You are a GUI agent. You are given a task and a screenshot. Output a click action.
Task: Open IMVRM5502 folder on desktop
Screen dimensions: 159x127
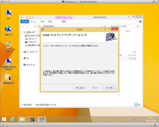coord(8,79)
